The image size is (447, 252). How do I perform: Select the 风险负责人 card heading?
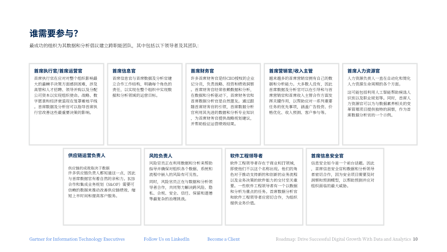click(x=161, y=156)
